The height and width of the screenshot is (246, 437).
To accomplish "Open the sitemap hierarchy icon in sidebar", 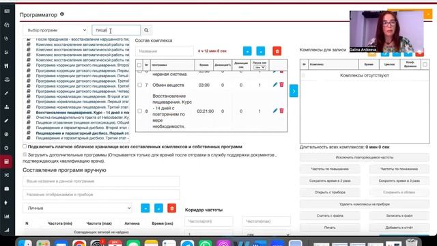I will (6, 107).
